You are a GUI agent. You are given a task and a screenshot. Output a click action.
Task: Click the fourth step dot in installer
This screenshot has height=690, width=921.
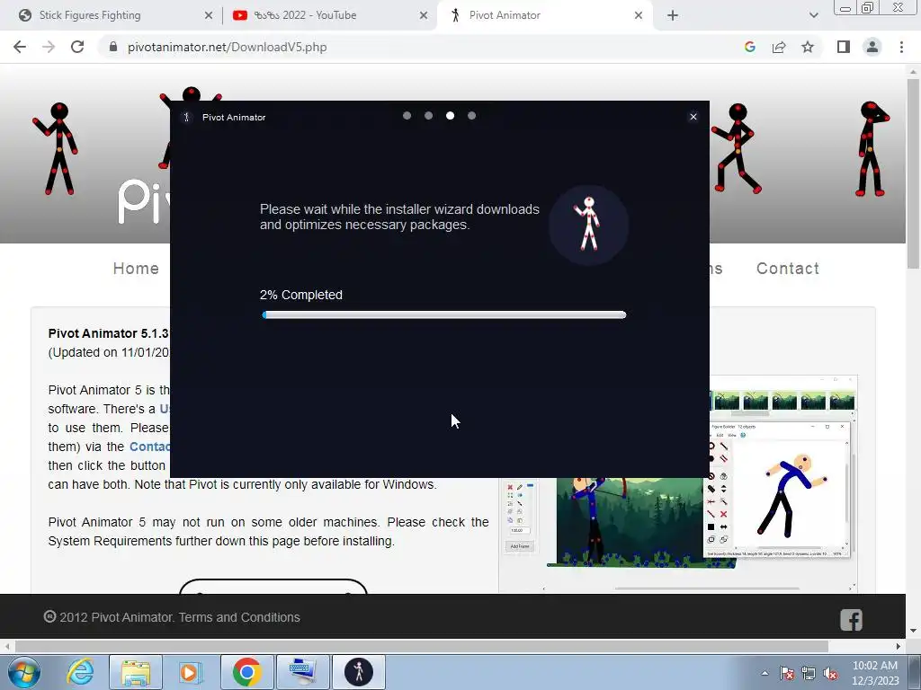(x=471, y=116)
